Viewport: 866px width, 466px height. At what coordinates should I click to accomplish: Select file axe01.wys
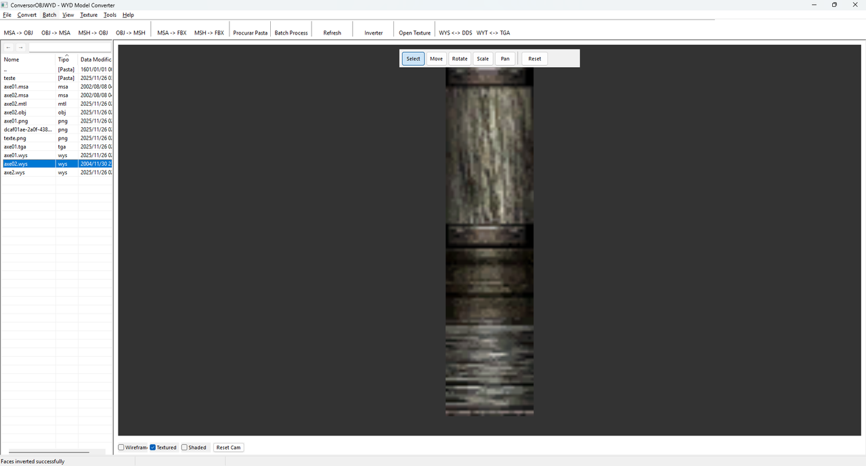point(57,155)
